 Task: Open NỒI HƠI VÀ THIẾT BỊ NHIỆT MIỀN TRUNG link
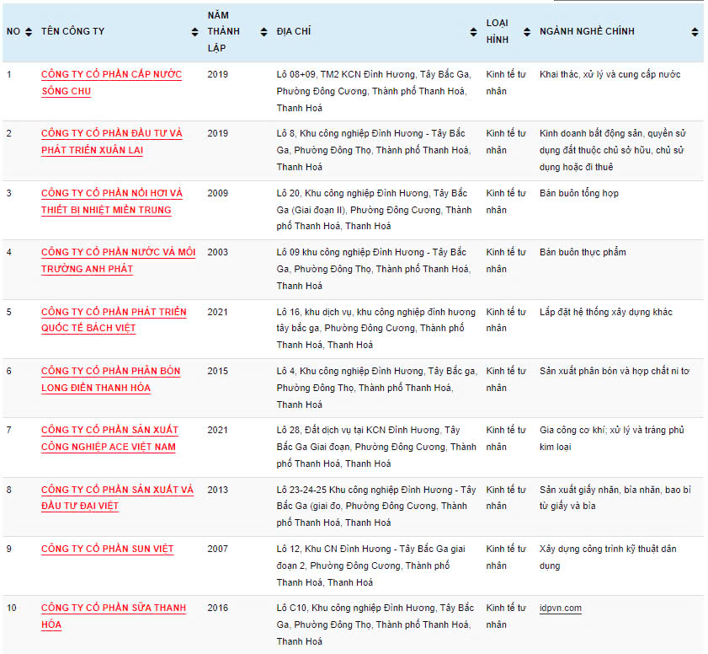pos(111,201)
